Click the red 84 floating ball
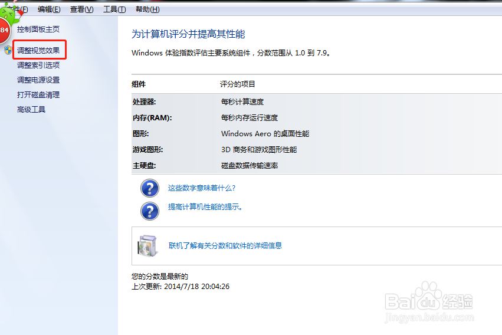Viewport: 502px width, 335px height. coord(5,31)
